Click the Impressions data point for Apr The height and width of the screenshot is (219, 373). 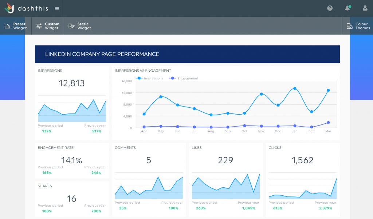144,114
